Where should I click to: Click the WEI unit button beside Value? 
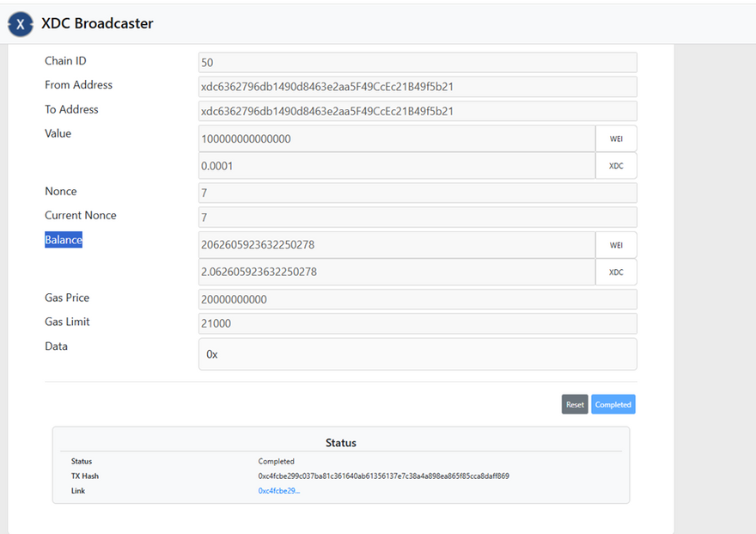[616, 138]
